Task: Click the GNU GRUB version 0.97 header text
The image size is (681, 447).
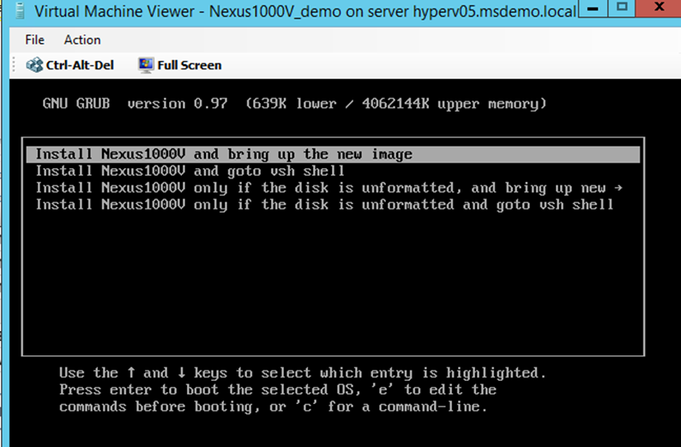Action: tap(294, 104)
